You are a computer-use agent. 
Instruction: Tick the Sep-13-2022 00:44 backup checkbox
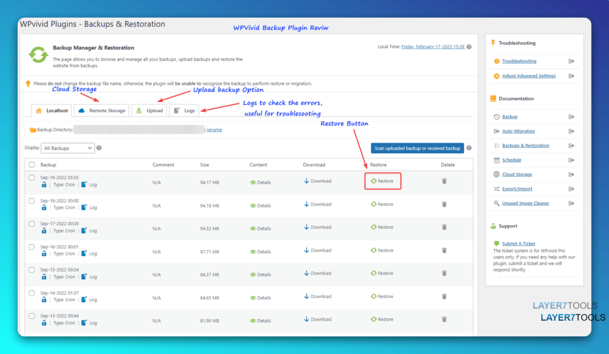click(32, 316)
